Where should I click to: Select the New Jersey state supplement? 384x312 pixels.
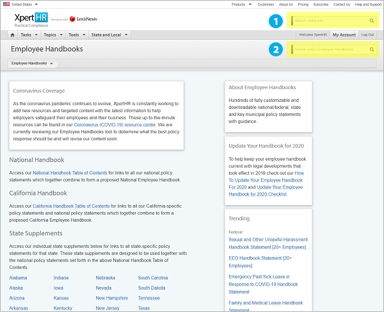pyautogui.click(x=108, y=308)
